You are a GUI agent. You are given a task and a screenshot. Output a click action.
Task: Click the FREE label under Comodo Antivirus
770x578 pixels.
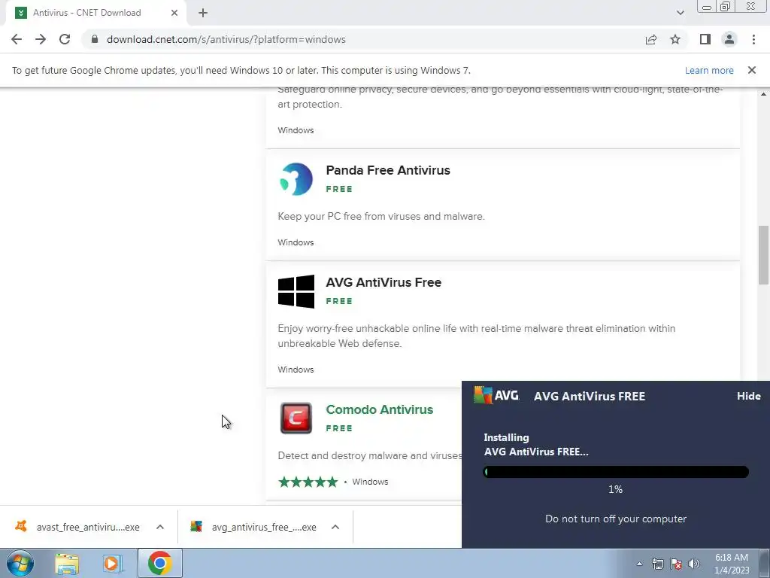click(339, 428)
